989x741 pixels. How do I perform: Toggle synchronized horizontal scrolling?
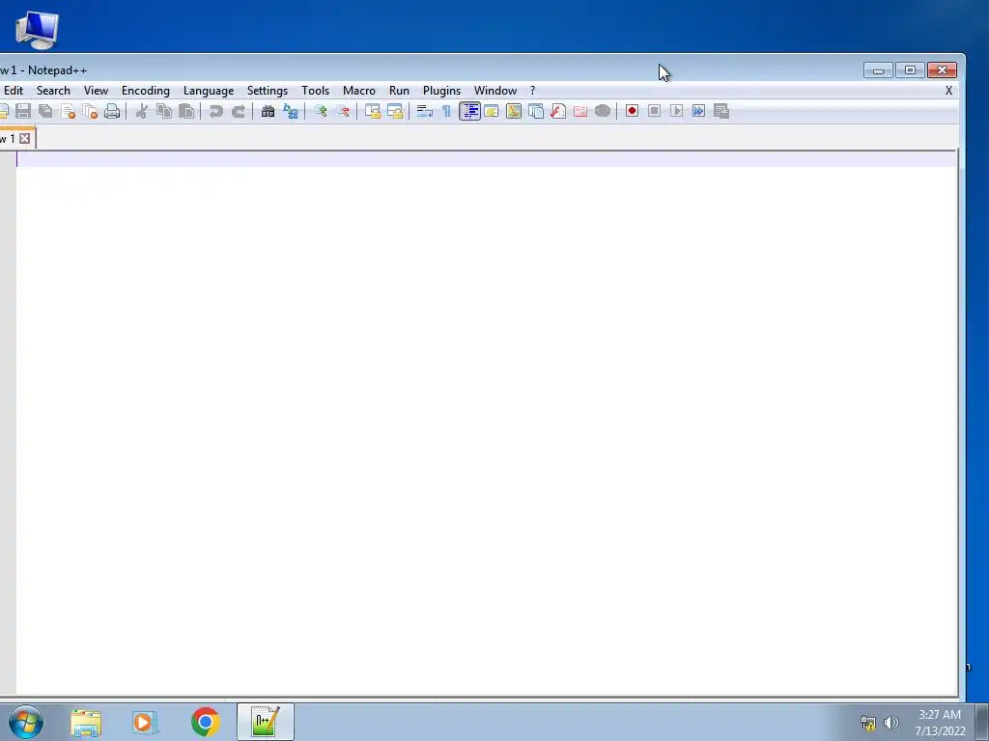click(x=395, y=112)
